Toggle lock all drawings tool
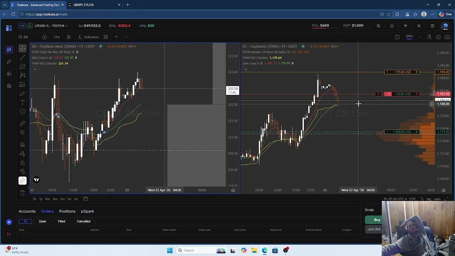The height and width of the screenshot is (256, 455). pos(22,163)
